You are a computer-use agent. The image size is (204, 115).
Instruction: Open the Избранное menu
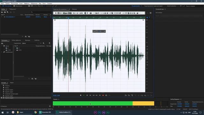tap(34, 4)
